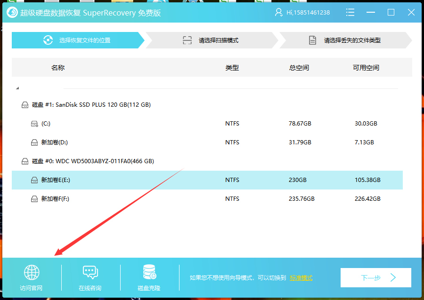Click the SanDisk disk drive icon
Image resolution: width=424 pixels, height=300 pixels.
(25, 105)
